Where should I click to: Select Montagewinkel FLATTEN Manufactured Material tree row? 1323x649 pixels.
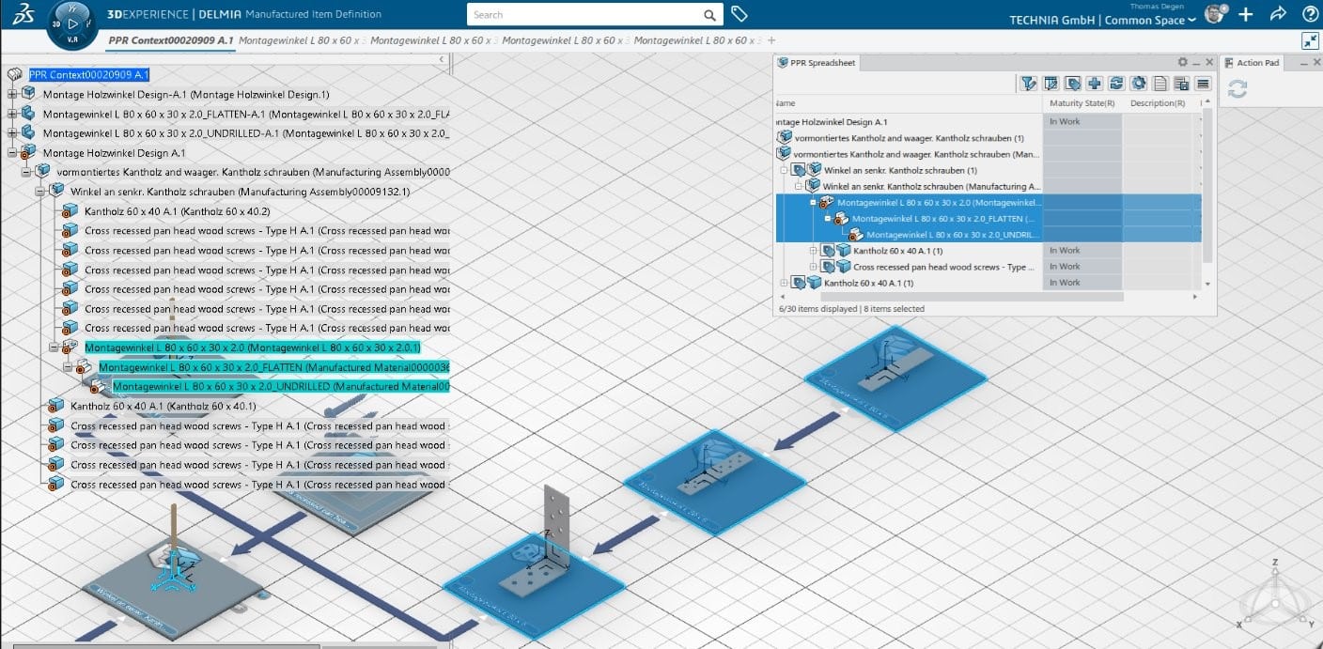tap(274, 367)
